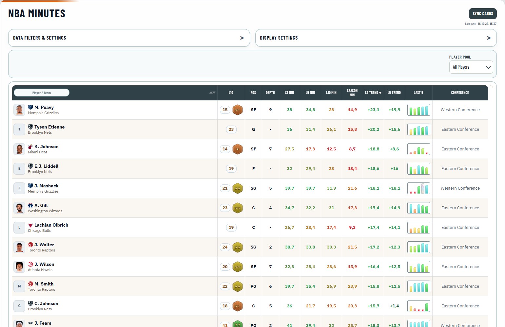The height and width of the screenshot is (327, 505).
Task: Click M. Peavy's last 5 bar chart
Action: [x=418, y=110]
